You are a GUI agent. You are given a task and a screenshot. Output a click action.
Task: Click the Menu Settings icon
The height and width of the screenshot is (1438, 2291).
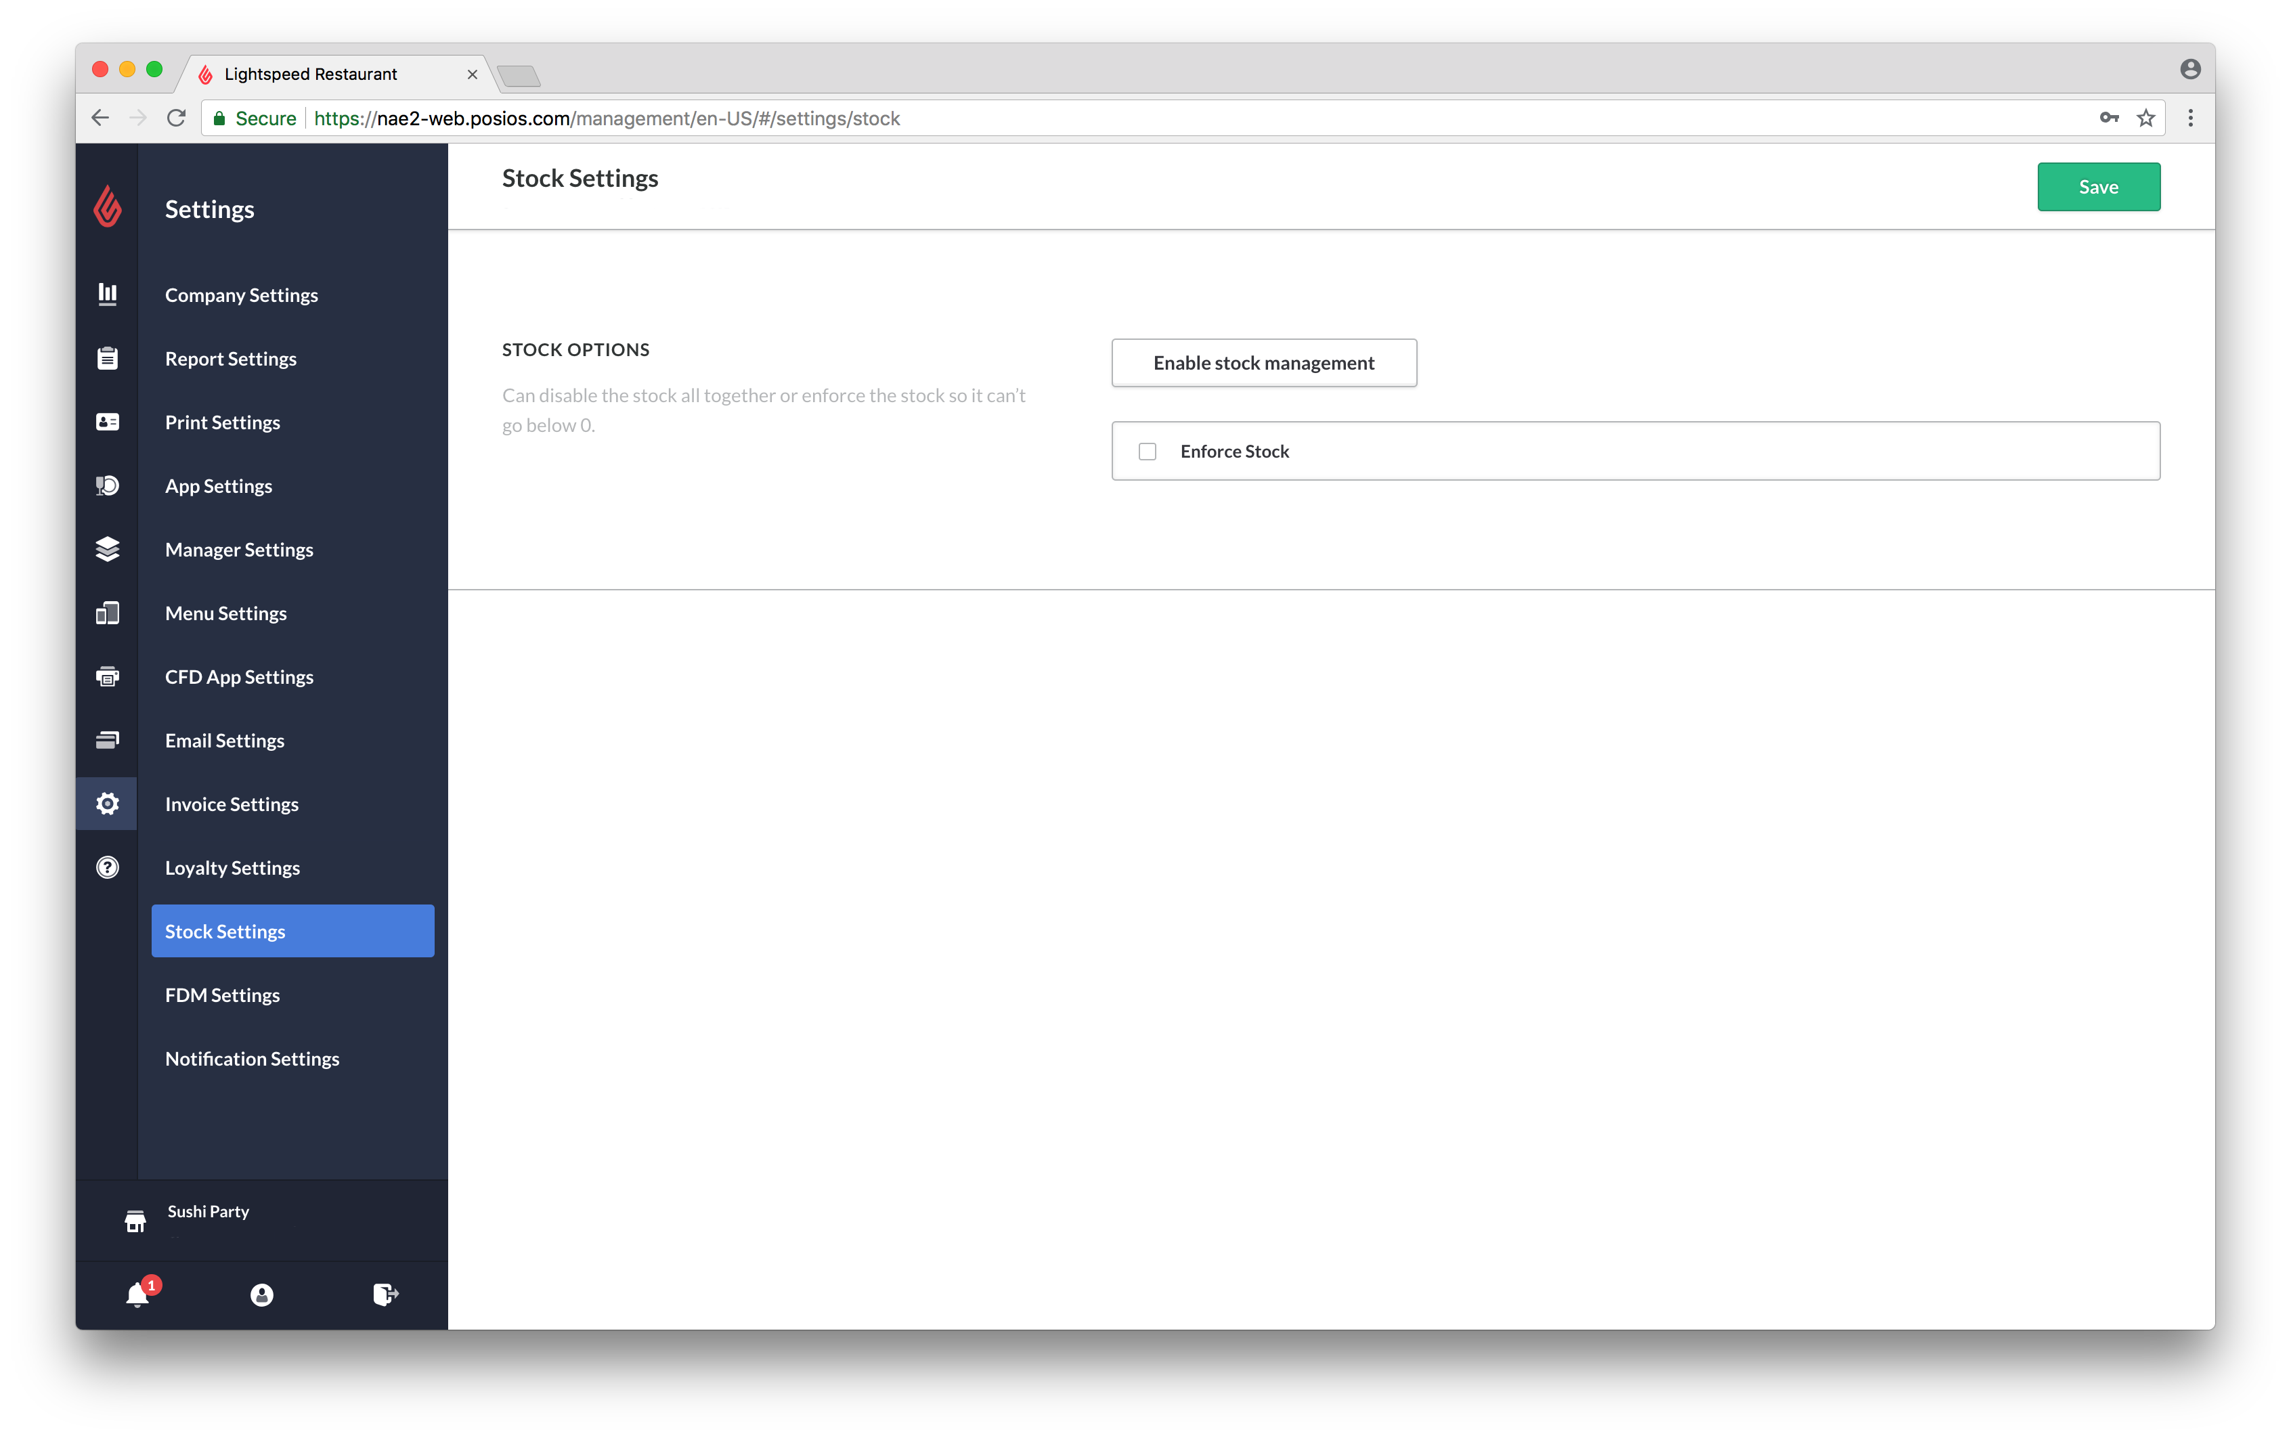(108, 611)
